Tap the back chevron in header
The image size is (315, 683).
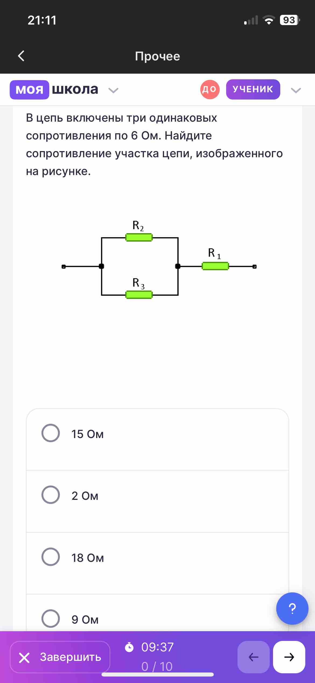click(21, 56)
